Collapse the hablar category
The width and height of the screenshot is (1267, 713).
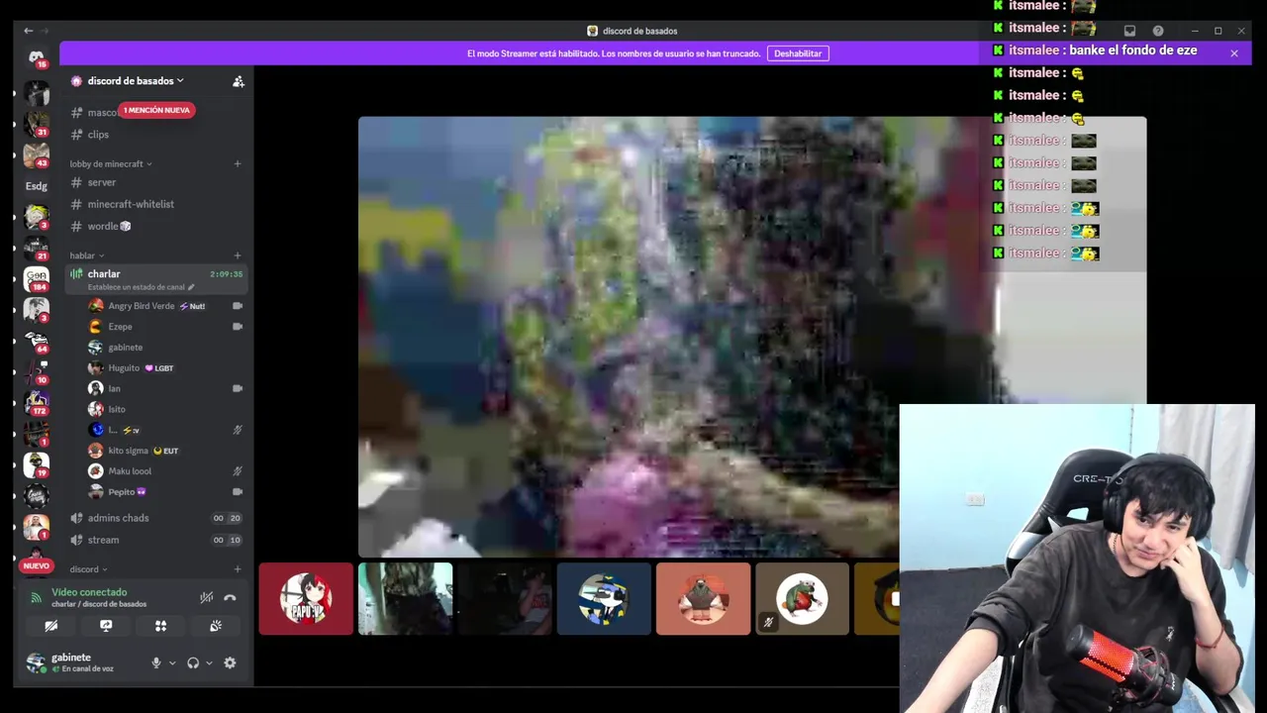pos(87,255)
